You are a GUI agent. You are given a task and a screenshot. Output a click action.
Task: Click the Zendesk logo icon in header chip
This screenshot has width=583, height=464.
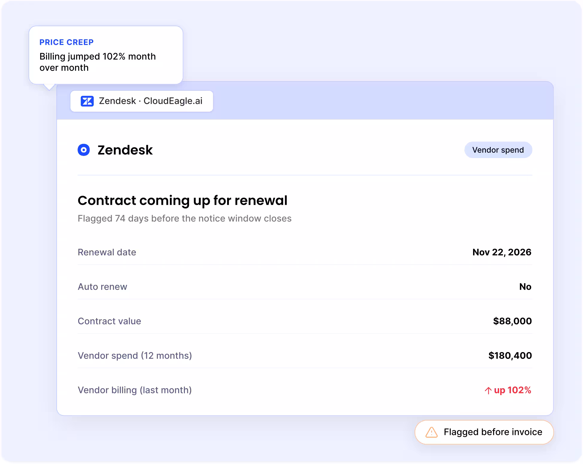[x=87, y=101]
